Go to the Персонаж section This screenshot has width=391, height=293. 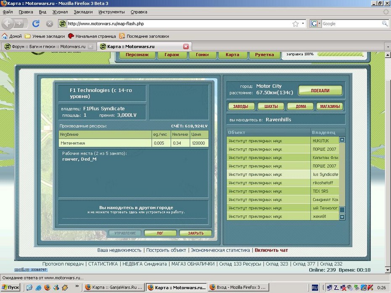coord(137,55)
